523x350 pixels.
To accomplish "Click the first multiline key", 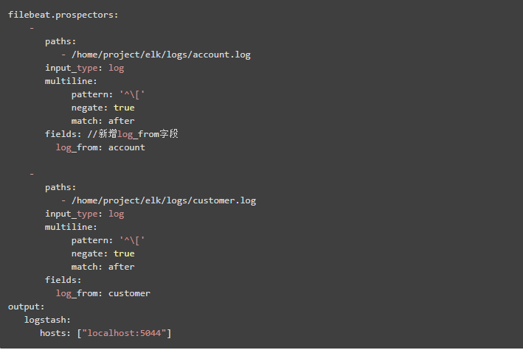I will click(x=71, y=81).
